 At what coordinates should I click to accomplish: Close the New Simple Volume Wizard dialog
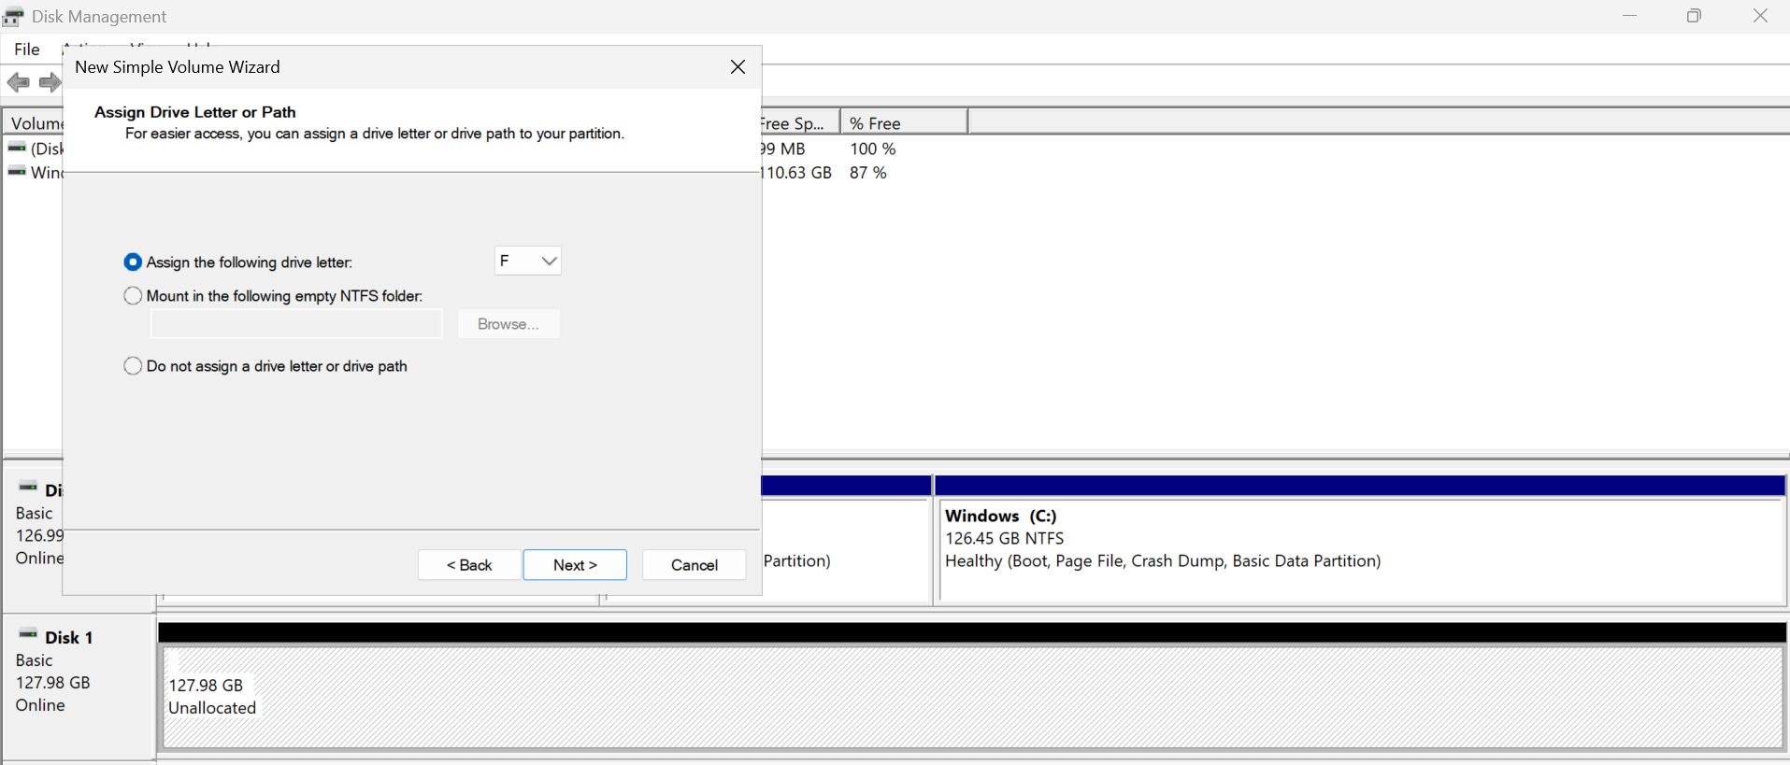click(x=737, y=67)
